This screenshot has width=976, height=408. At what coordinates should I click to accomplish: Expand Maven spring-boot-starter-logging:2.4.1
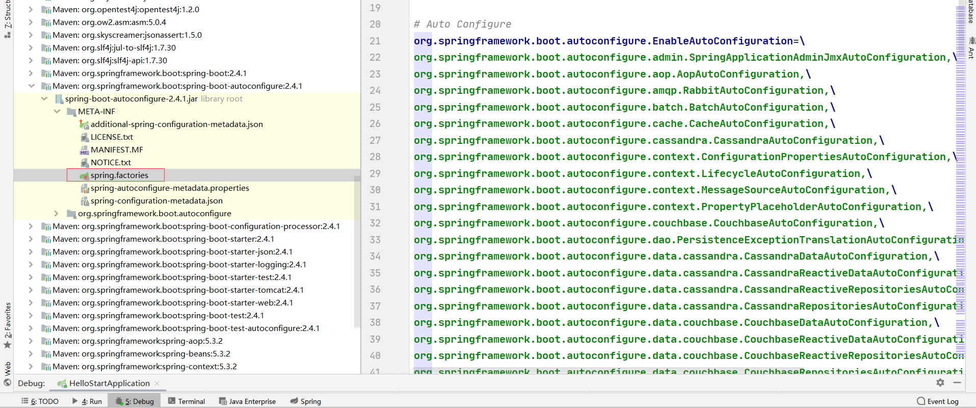point(32,265)
